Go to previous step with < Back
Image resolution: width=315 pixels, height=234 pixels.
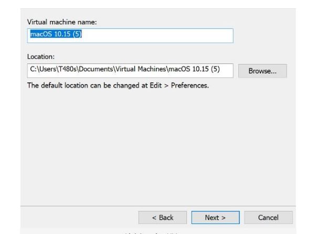163,217
